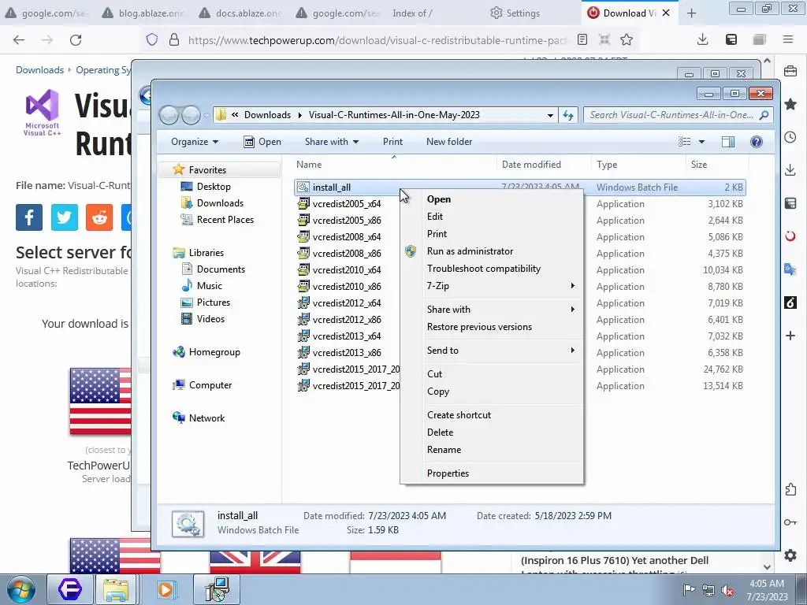
Task: Choose Cut in the context menu
Action: click(x=434, y=374)
